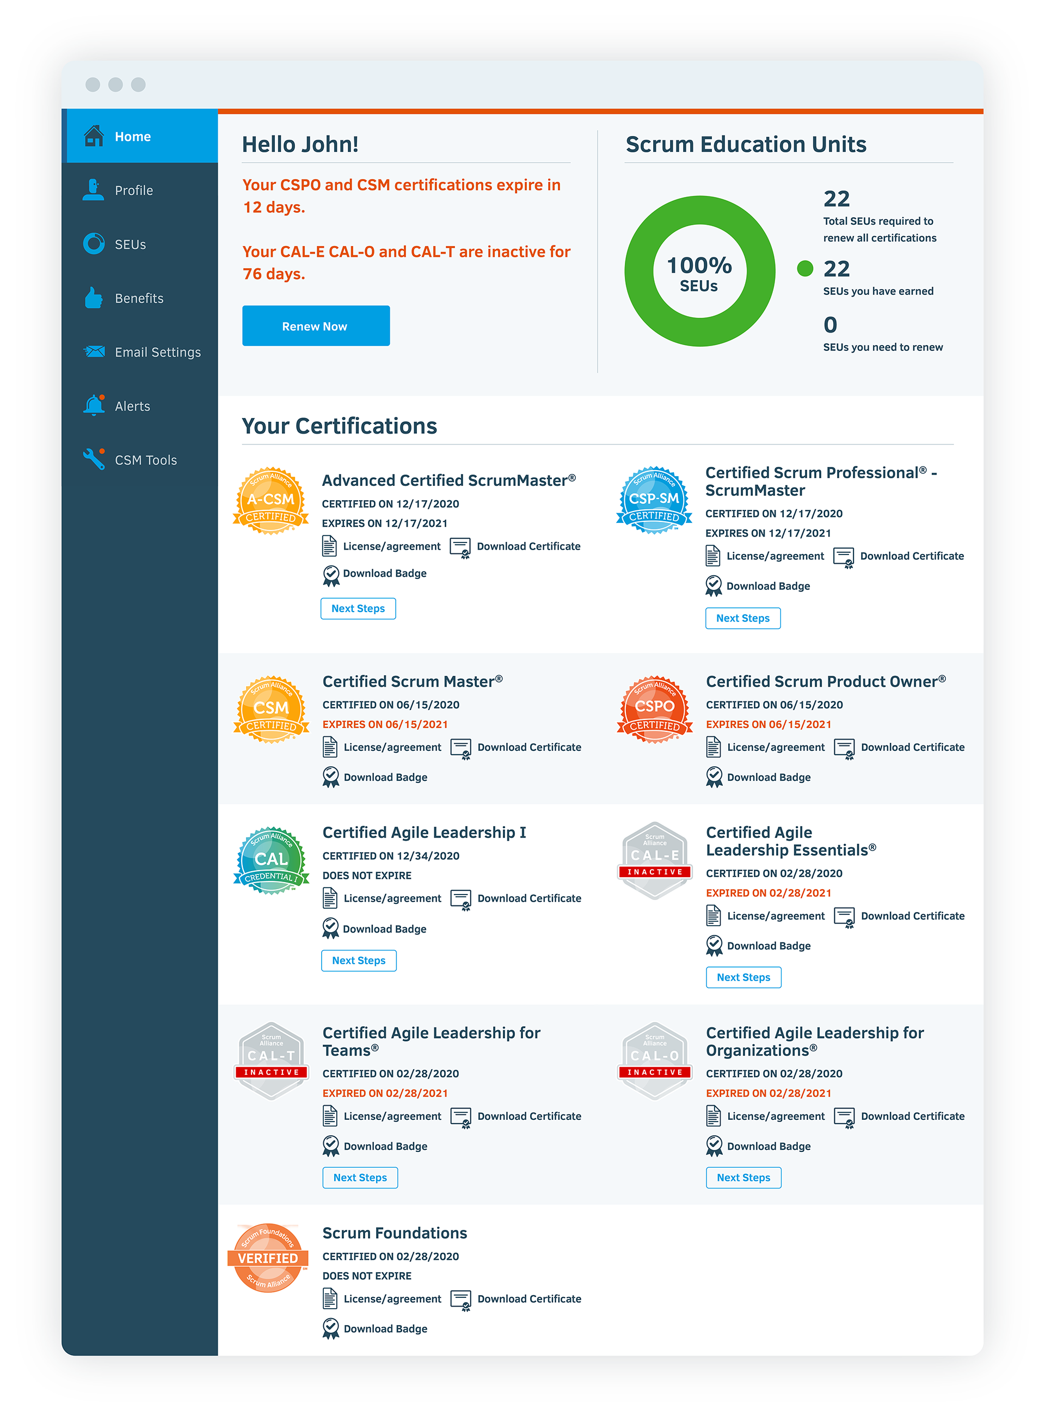Click the Scrum Foundations title
Screen dimensions: 1045x1417
[x=395, y=1233]
